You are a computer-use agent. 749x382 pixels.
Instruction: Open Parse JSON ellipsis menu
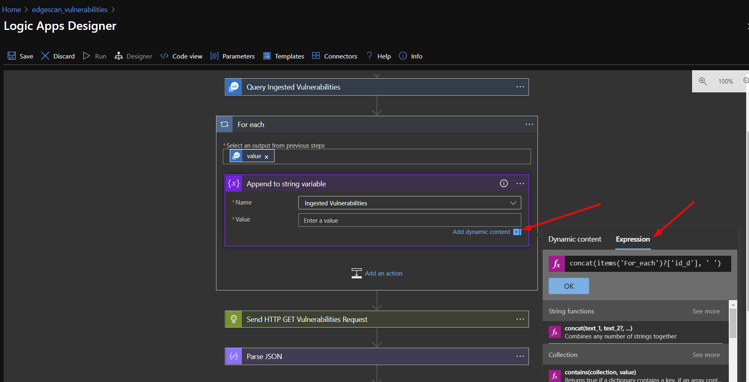[x=520, y=356]
